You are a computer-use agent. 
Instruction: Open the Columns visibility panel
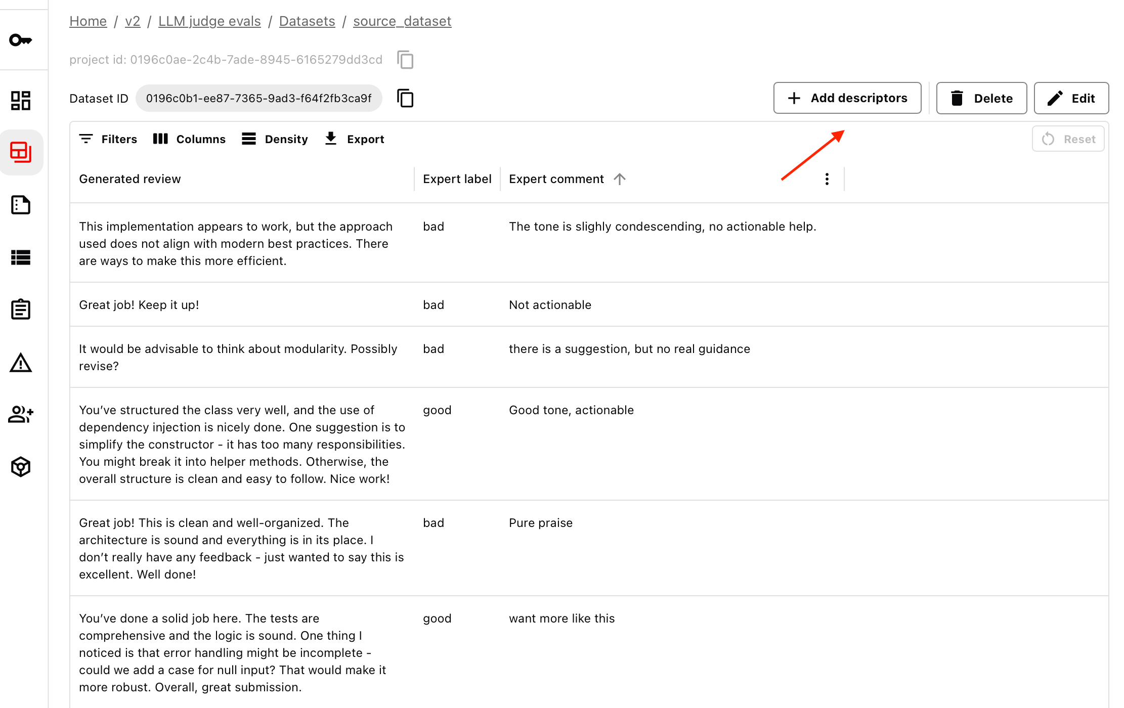[x=189, y=139]
